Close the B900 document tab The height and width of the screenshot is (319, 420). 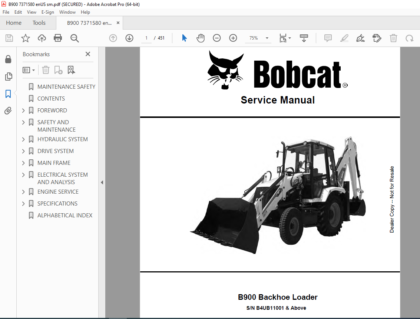118,23
